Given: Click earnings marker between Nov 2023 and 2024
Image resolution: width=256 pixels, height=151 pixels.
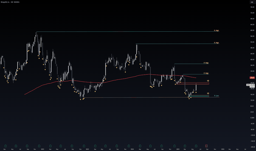Looking at the screenshot, I should 129,146.
